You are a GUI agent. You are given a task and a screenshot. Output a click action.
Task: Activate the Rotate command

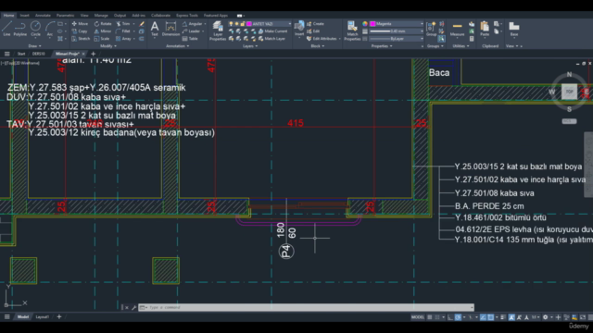pyautogui.click(x=103, y=24)
